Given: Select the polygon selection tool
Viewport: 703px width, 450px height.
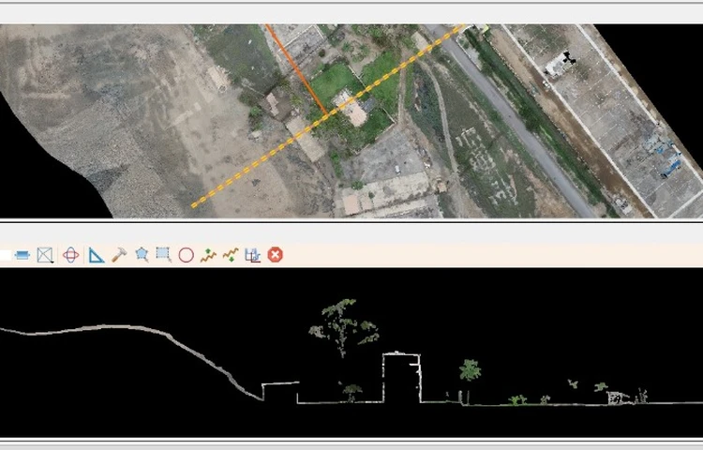Looking at the screenshot, I should [142, 255].
